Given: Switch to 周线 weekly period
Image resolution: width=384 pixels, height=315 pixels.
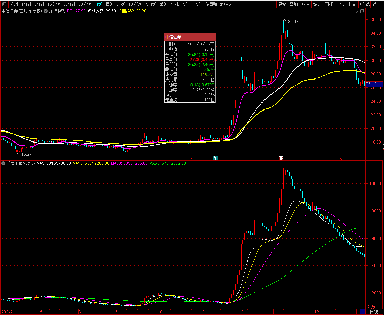Looking at the screenshot, I should pos(110,4).
